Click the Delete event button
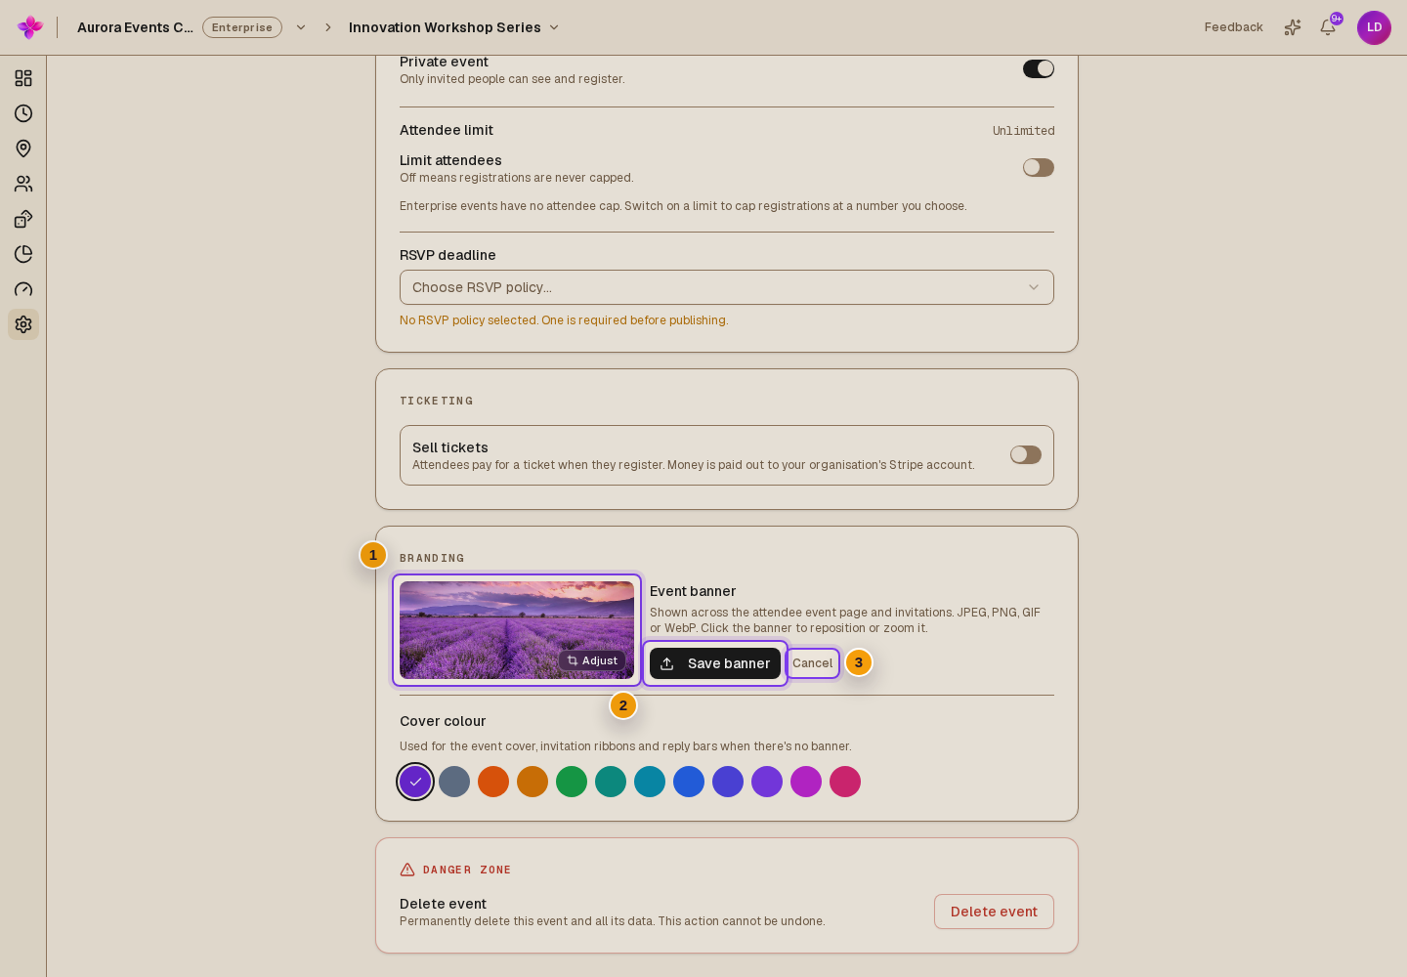 (x=994, y=912)
